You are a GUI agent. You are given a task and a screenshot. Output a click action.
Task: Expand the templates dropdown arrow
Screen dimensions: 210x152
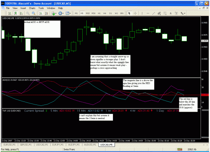(70, 13)
